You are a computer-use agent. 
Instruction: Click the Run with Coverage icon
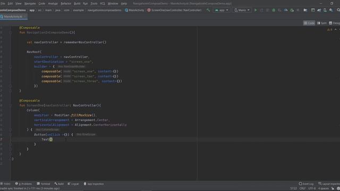click(x=280, y=10)
